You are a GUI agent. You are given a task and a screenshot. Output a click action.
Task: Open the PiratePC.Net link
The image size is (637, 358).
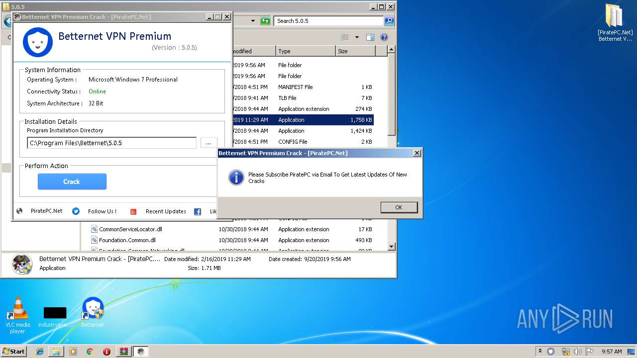point(47,211)
